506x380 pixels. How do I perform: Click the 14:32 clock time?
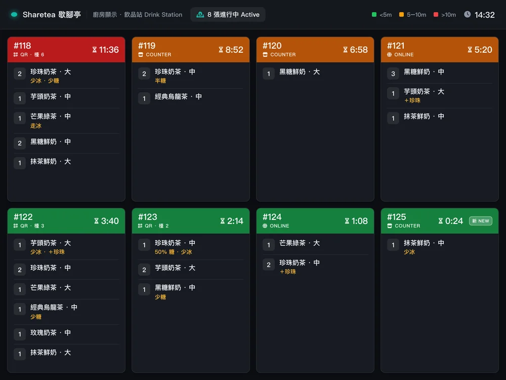[x=484, y=15]
